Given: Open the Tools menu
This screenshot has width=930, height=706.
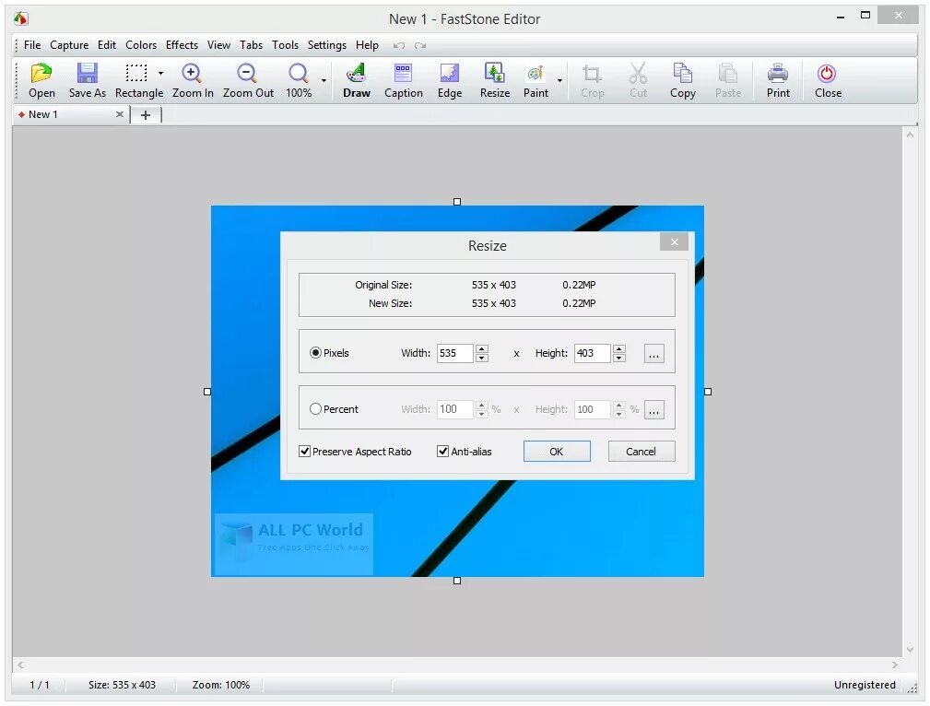Looking at the screenshot, I should (285, 45).
